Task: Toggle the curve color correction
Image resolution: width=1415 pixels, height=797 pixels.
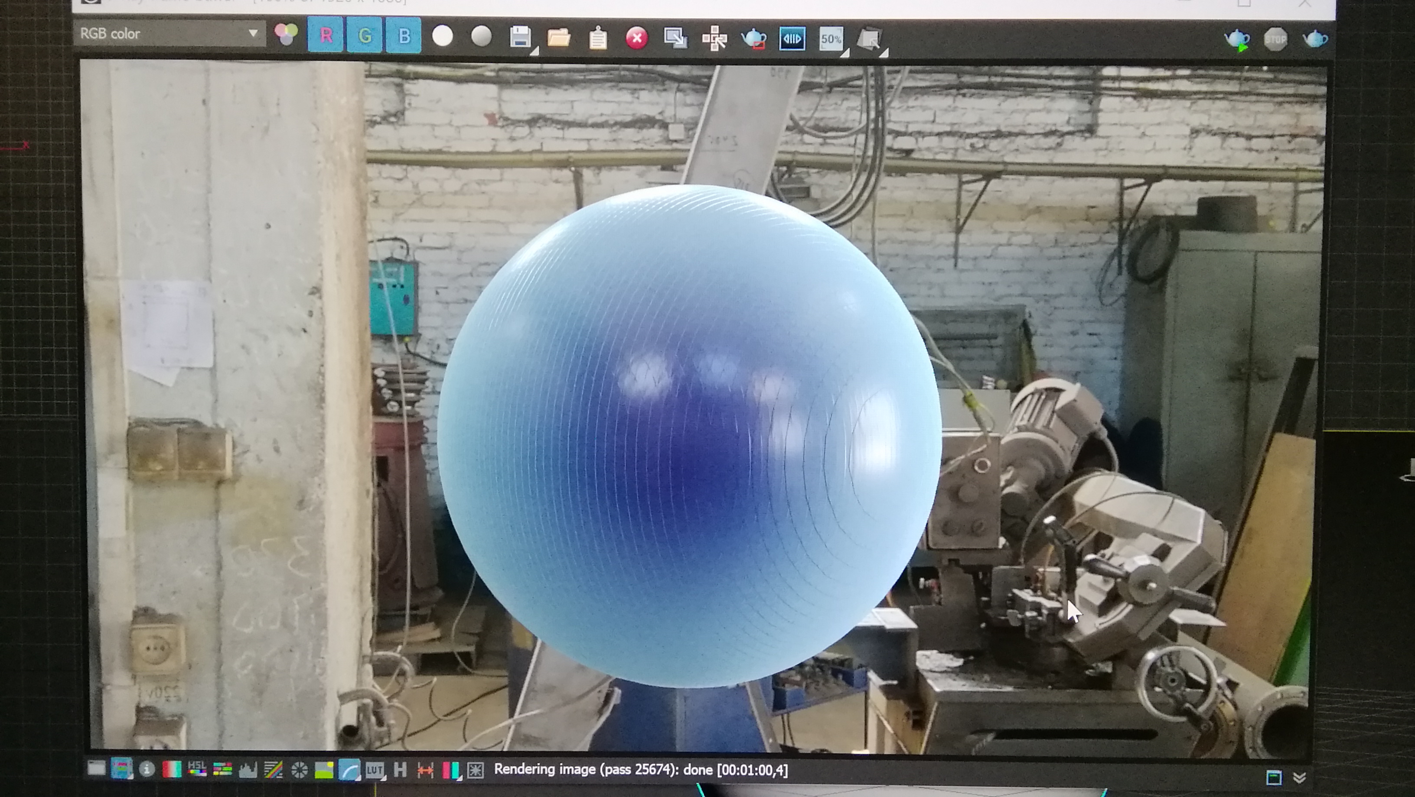Action: click(349, 770)
